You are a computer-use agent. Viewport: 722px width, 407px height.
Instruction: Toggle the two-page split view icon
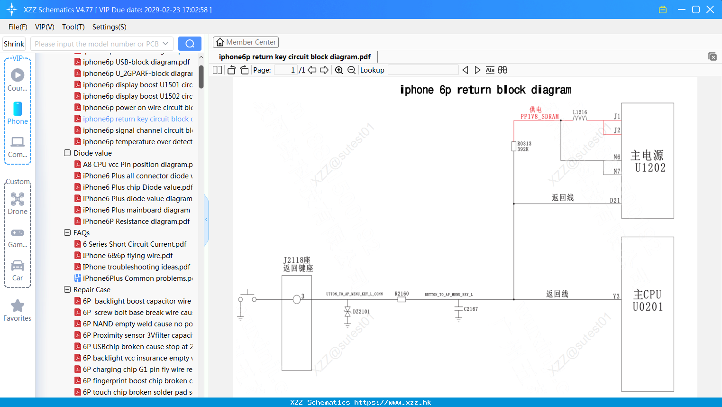(217, 70)
